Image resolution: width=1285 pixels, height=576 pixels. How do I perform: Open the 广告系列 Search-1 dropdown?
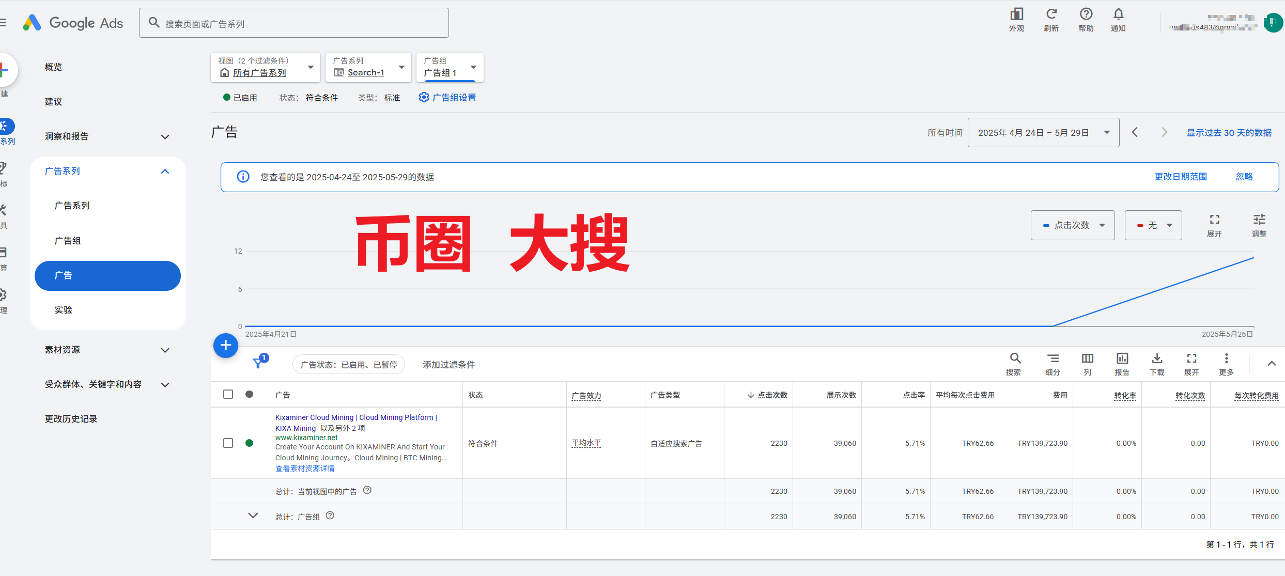click(368, 67)
